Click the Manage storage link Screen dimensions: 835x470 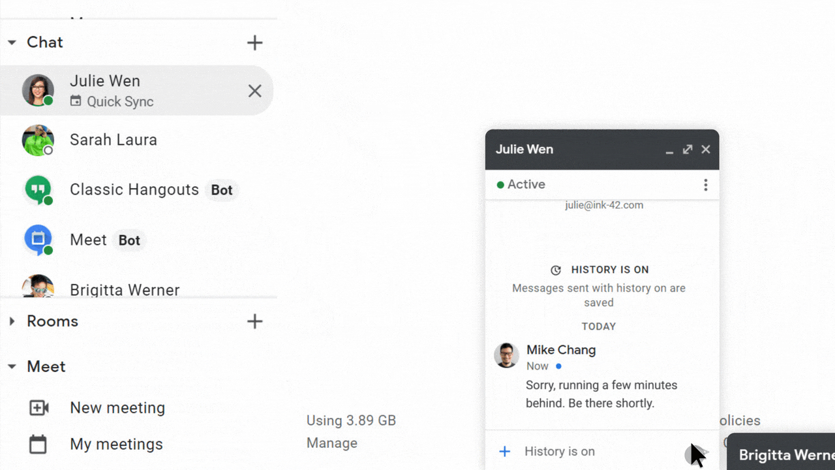coord(332,443)
